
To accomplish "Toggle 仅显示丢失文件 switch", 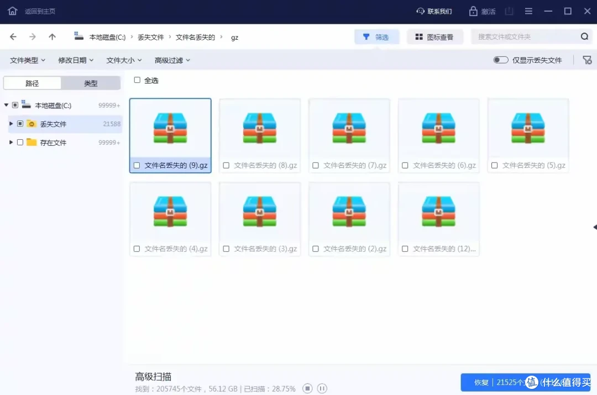I will pyautogui.click(x=500, y=60).
